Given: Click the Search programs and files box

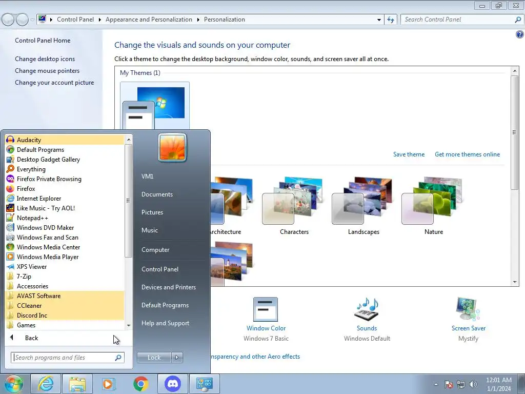Looking at the screenshot, I should coord(67,358).
